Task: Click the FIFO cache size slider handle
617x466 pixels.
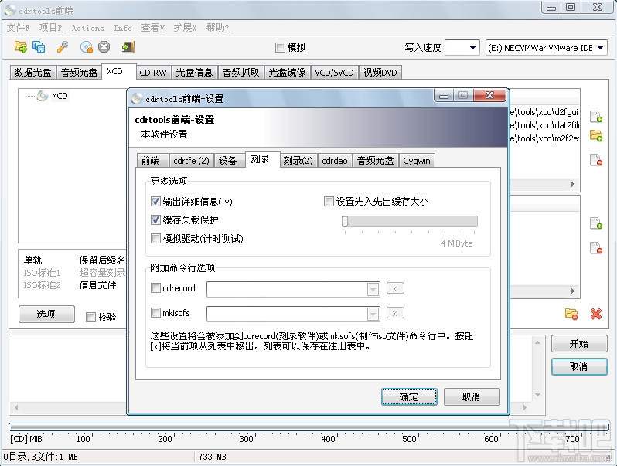Action: (345, 221)
